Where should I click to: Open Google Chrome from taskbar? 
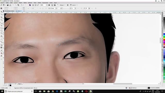point(53,91)
